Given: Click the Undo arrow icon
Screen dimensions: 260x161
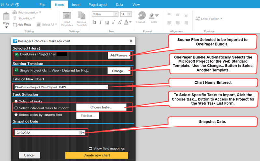Looking at the screenshot, I should pos(7,4).
